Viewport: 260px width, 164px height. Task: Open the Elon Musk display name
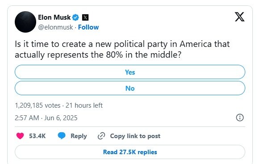coord(55,17)
